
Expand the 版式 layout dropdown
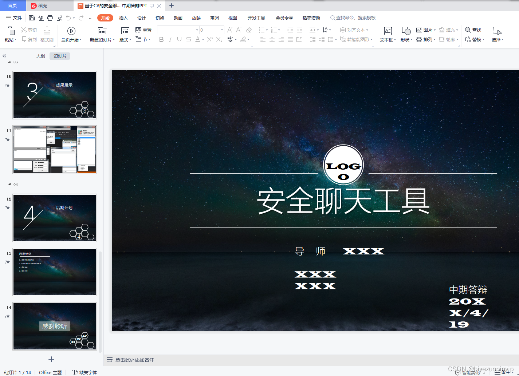click(x=125, y=40)
